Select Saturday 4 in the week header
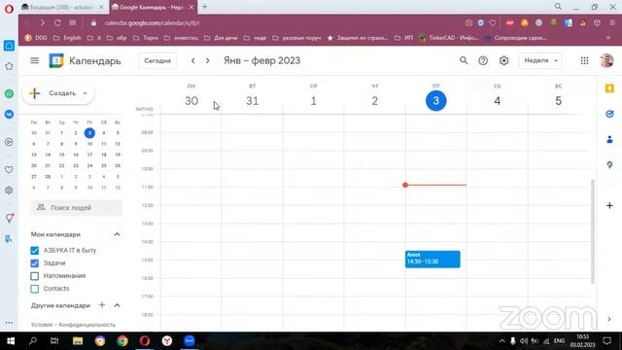This screenshot has width=622, height=350. point(497,101)
